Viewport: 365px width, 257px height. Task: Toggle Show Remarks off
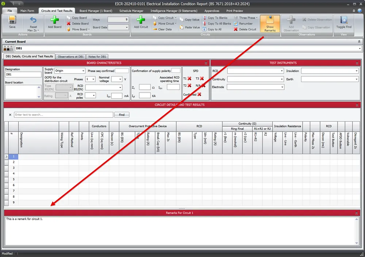click(270, 24)
